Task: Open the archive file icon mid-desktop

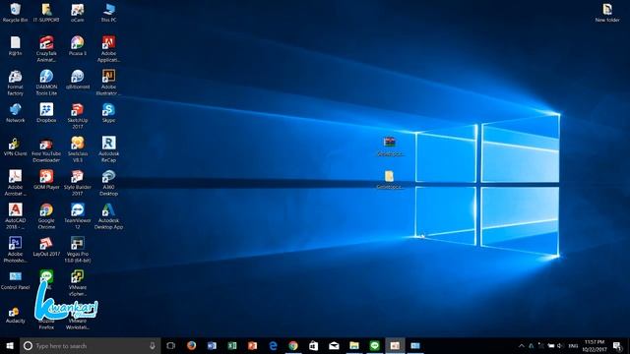Action: 389,147
